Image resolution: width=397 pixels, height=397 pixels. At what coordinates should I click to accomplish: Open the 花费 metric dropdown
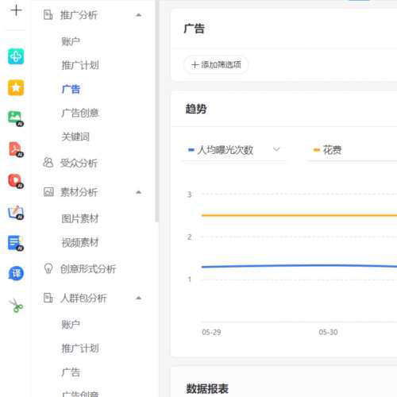(x=352, y=150)
